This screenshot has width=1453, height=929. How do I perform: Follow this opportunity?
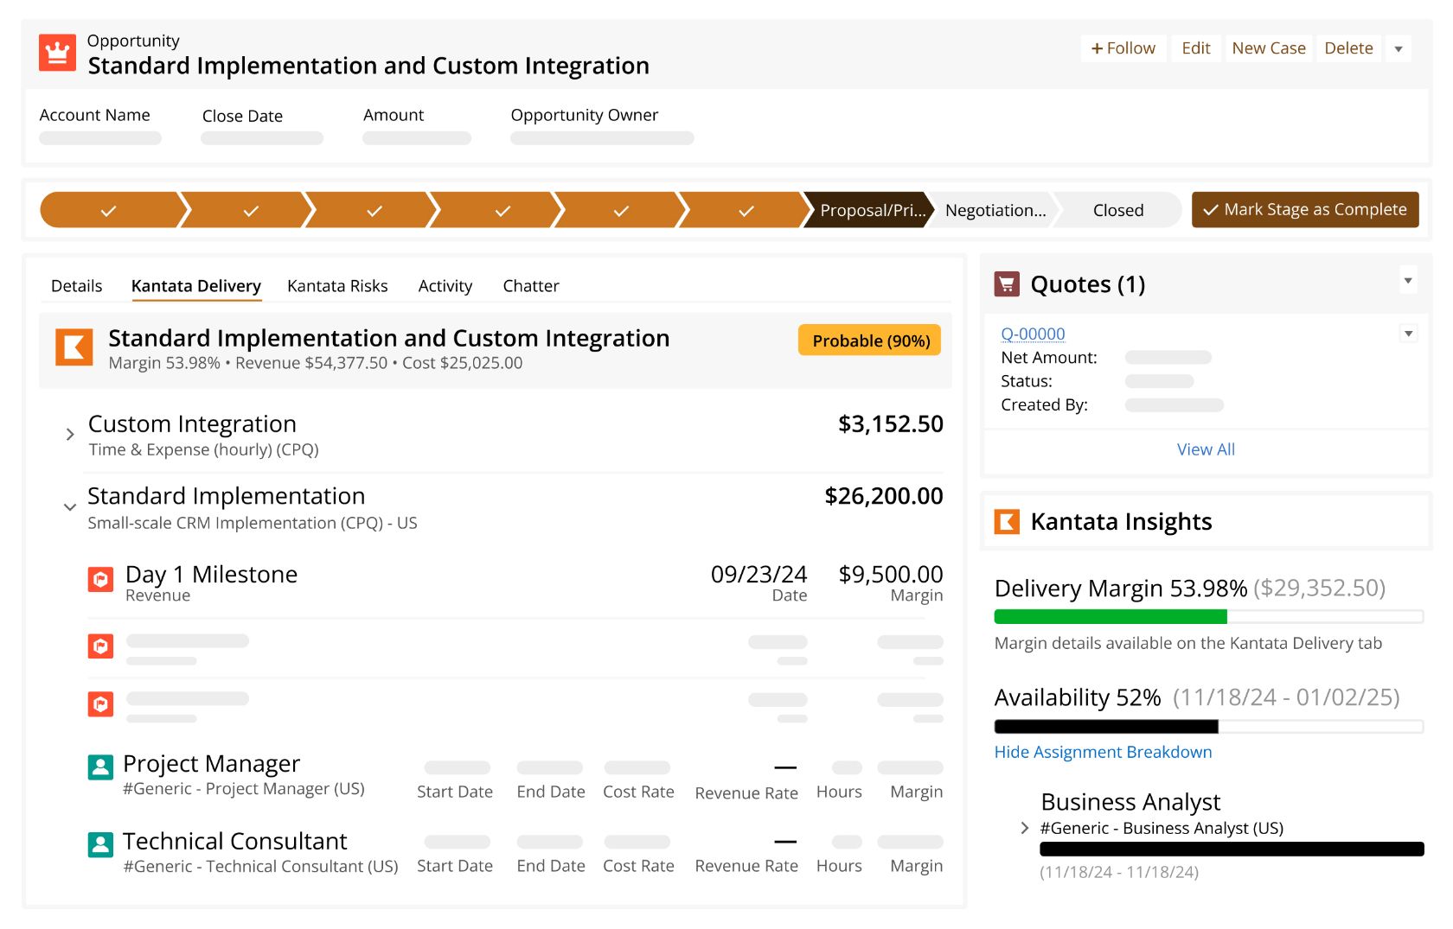pyautogui.click(x=1123, y=48)
